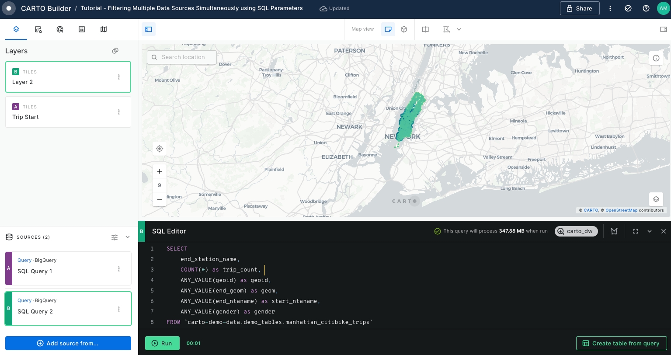Click the Search location field
Image resolution: width=671 pixels, height=355 pixels.
coord(182,57)
